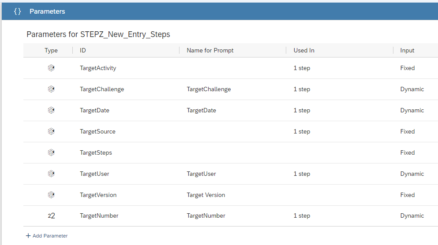The height and width of the screenshot is (245, 438).
Task: Click the TargetUser type cube icon
Action: tap(51, 174)
